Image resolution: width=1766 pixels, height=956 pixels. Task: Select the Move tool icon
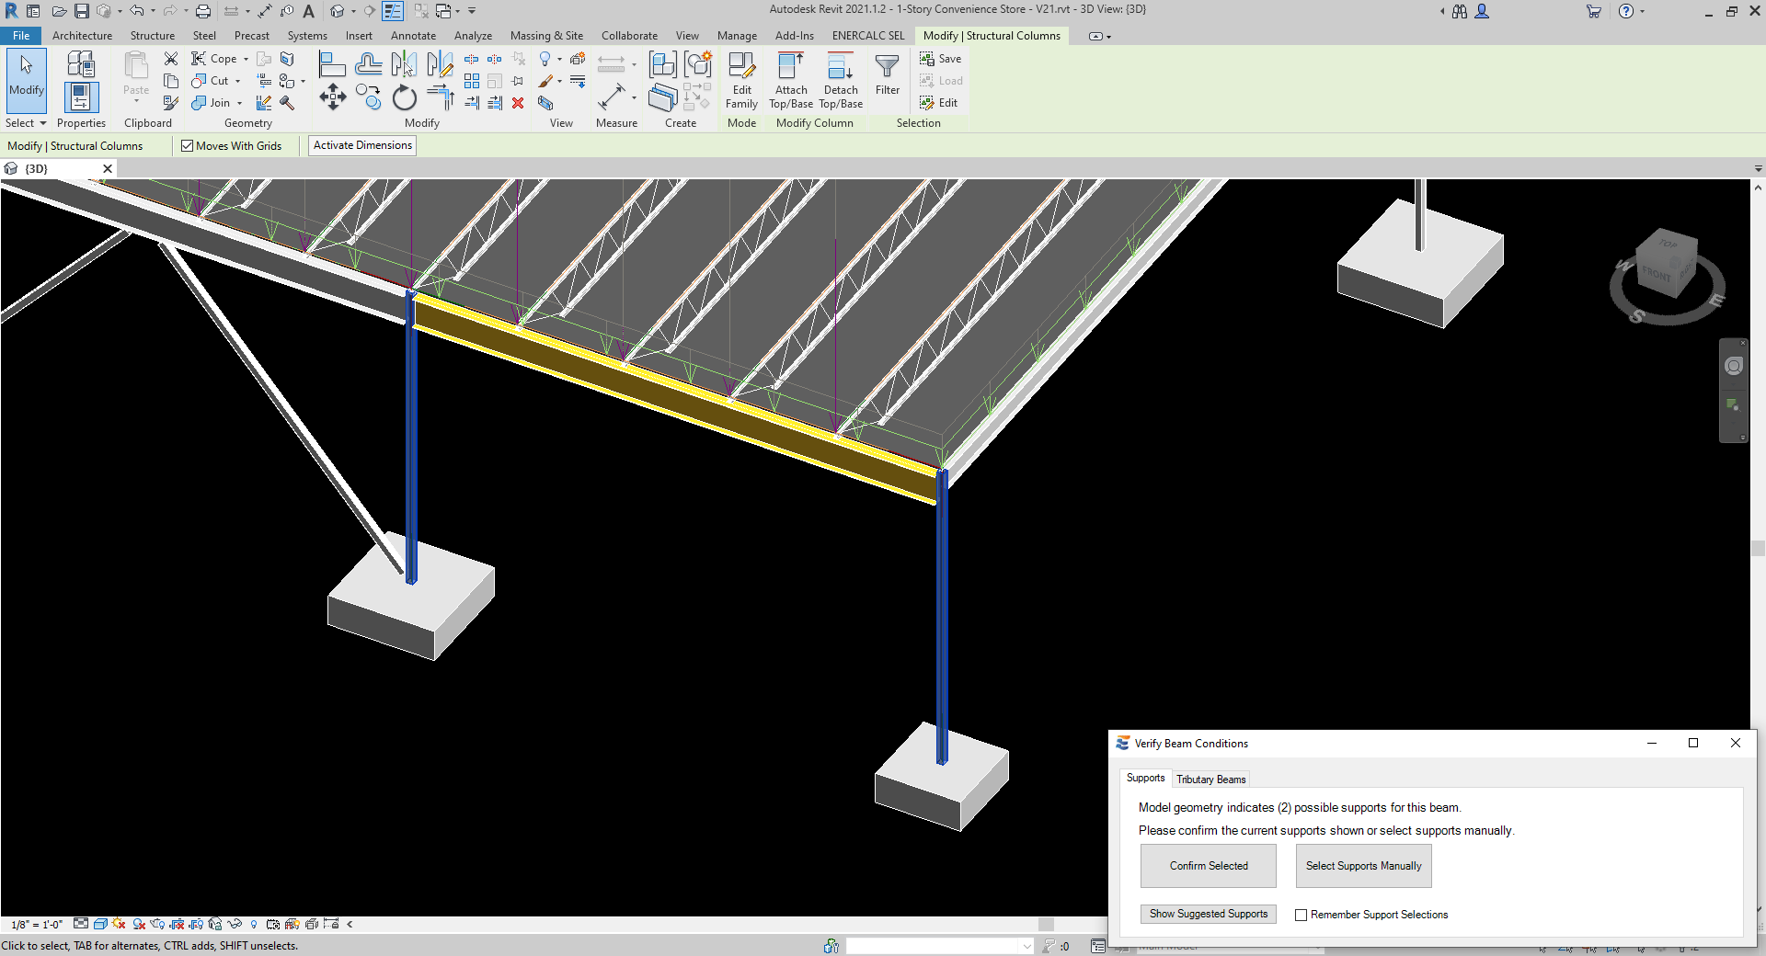(x=332, y=97)
